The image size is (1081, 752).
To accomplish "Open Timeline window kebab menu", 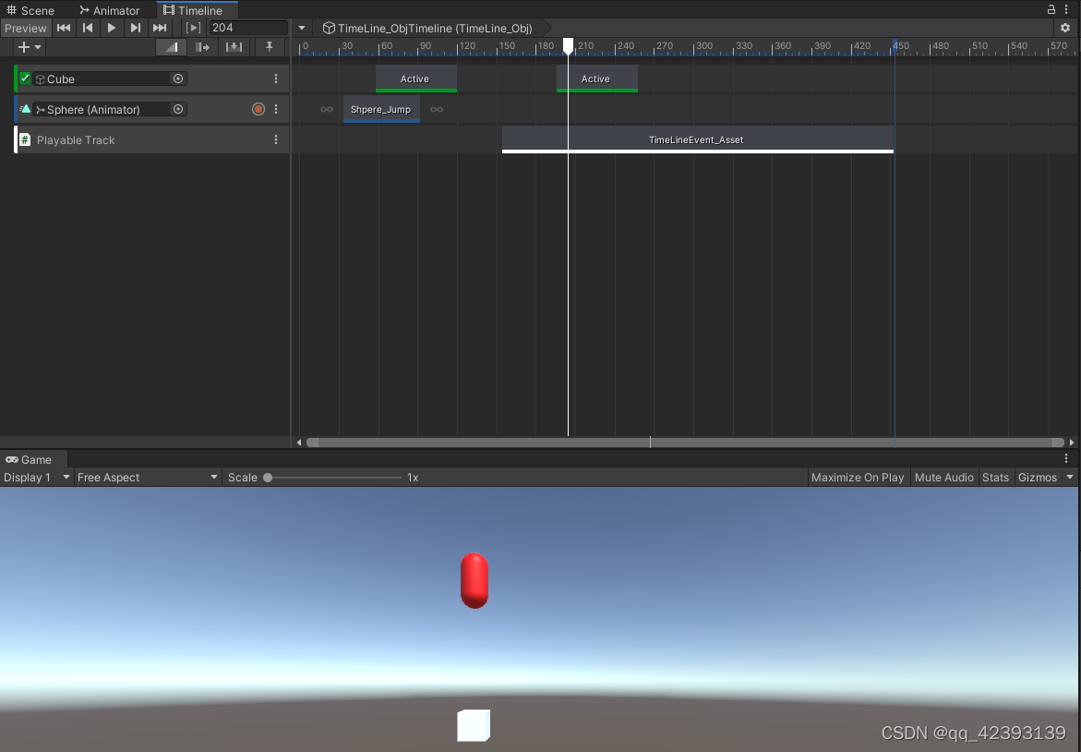I will pos(1066,9).
